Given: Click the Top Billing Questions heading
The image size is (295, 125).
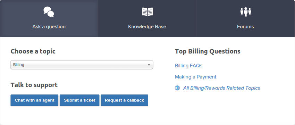Looking at the screenshot, I should (x=208, y=51).
